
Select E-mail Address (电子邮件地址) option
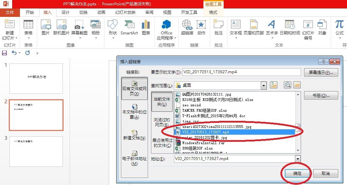(134, 158)
